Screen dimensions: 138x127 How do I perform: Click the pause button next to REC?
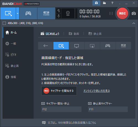point(111,14)
